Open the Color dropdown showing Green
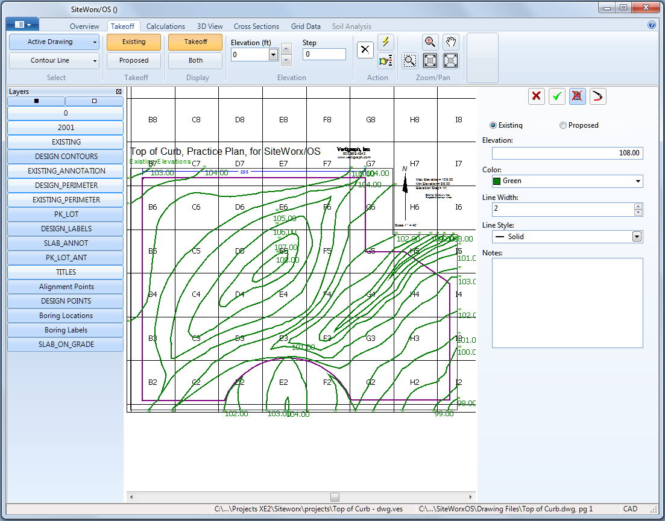 [x=637, y=181]
